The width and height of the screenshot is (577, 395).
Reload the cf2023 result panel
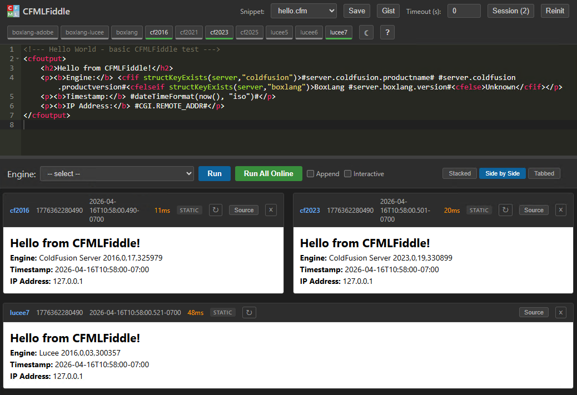tap(505, 210)
